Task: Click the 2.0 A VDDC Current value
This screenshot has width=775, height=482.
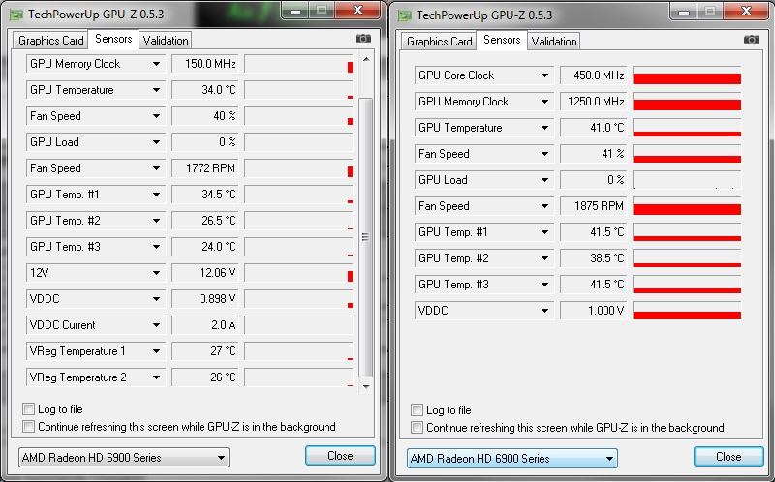Action: 205,325
